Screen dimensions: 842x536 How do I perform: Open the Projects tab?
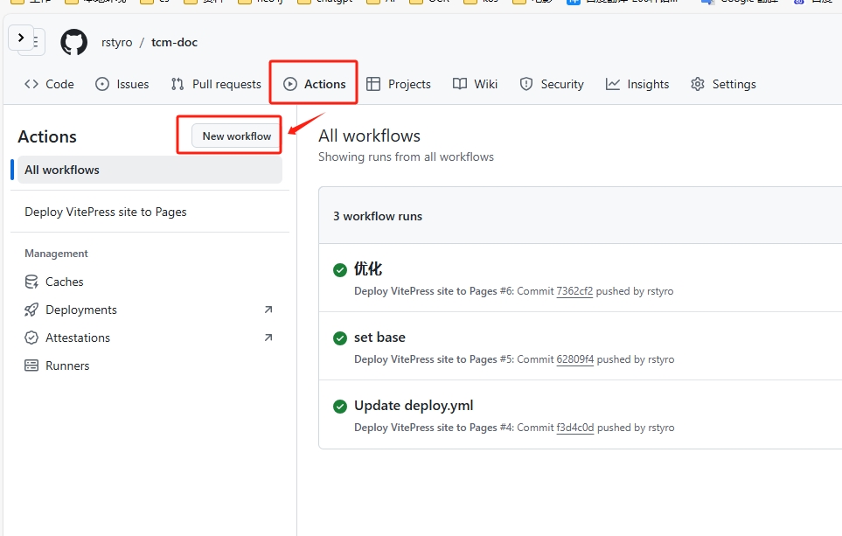[x=399, y=84]
